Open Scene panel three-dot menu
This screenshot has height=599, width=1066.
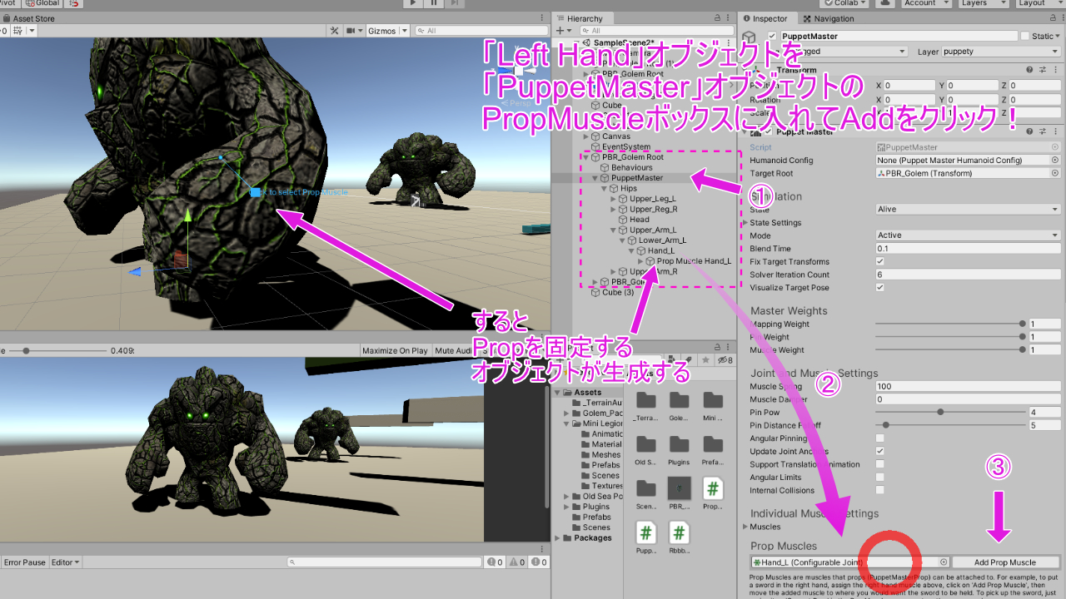(543, 18)
